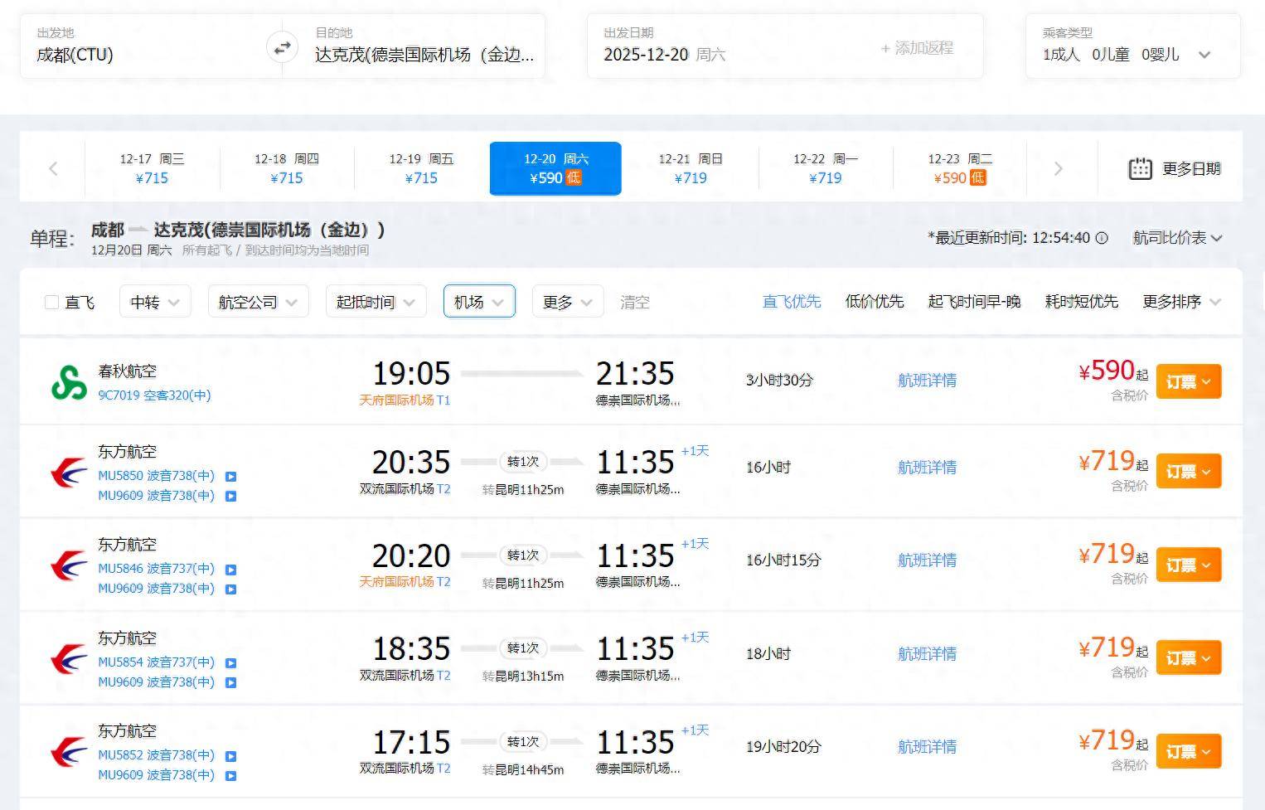Open the 航空公司 airline filter dropdown

[258, 302]
